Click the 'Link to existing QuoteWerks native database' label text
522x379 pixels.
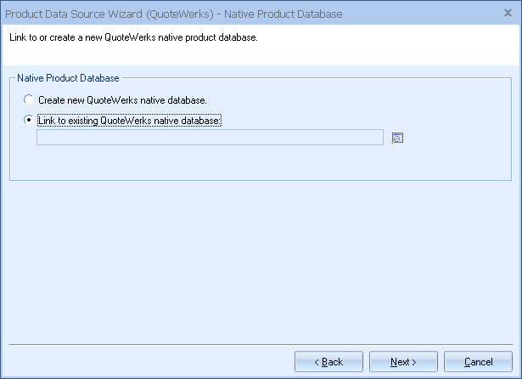[129, 121]
